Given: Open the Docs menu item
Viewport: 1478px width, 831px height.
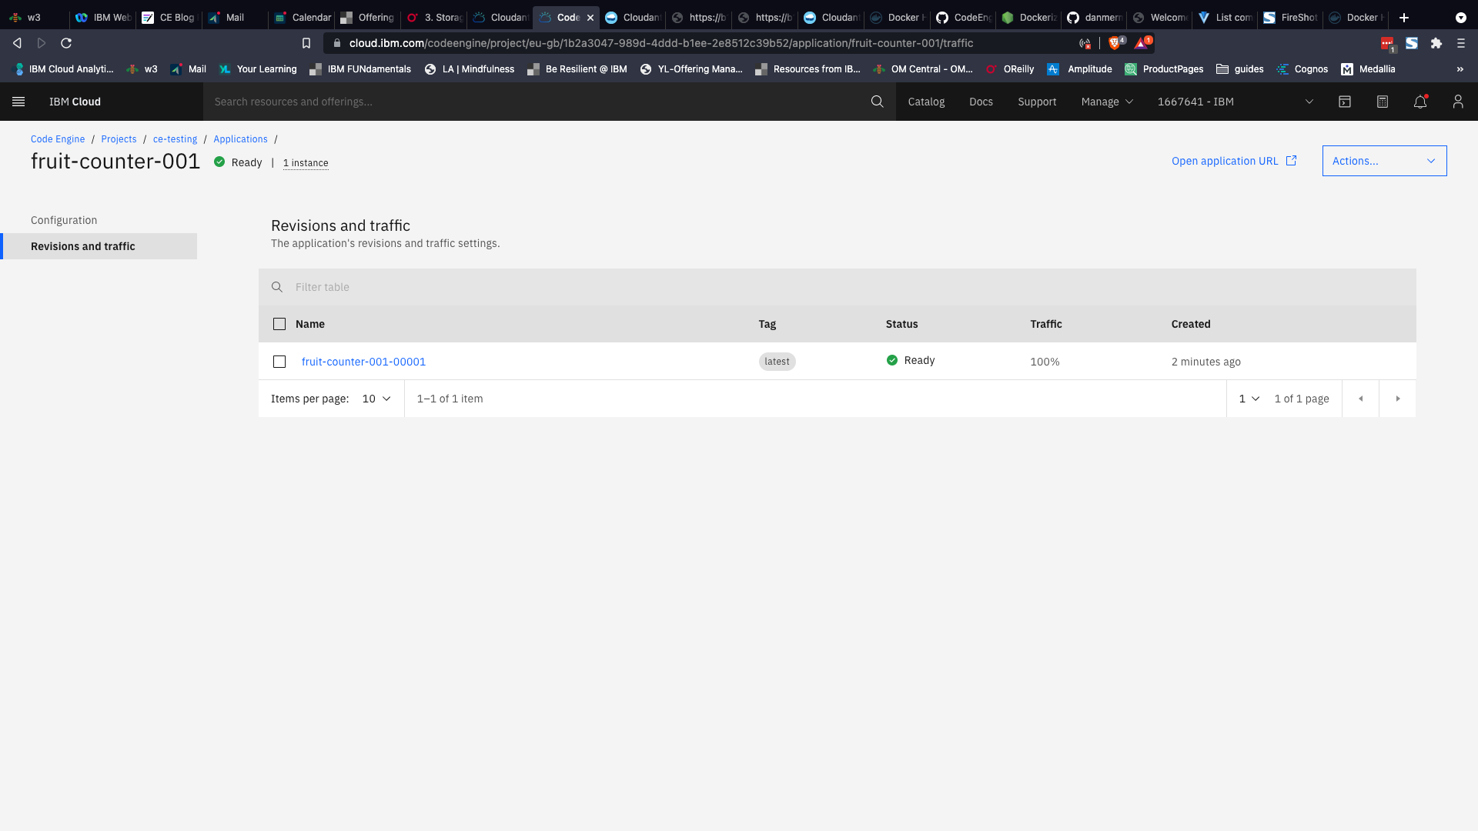Looking at the screenshot, I should pyautogui.click(x=981, y=102).
